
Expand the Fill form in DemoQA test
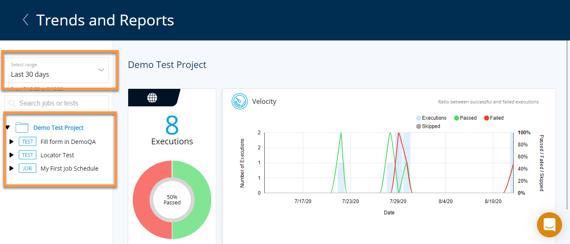[x=11, y=142]
